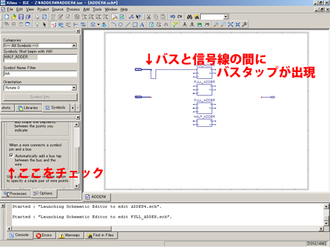Click the Find binoculars icon
The height and width of the screenshot is (247, 330).
(189, 16)
